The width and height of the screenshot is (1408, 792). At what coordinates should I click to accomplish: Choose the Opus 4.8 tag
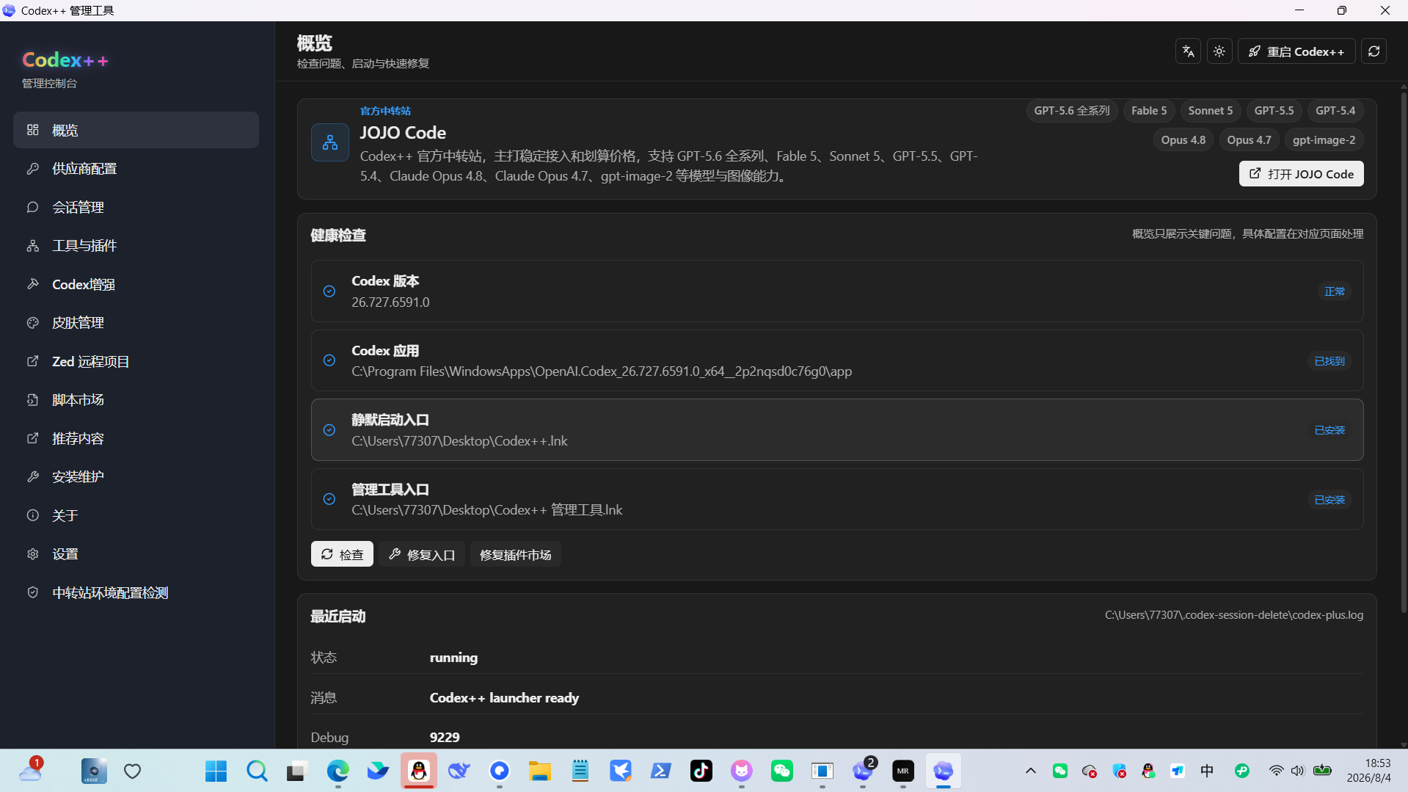coord(1183,140)
